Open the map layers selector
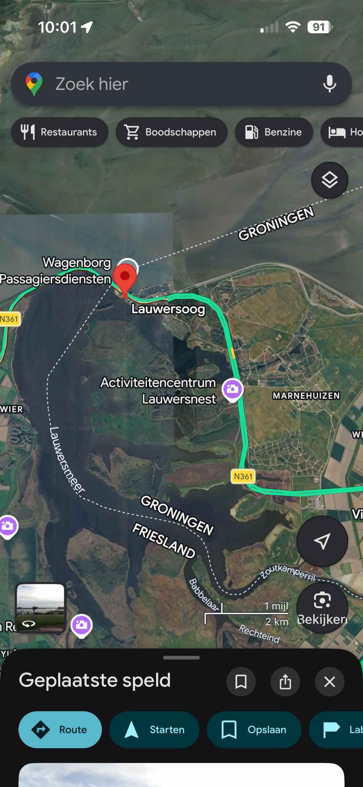This screenshot has width=363, height=787. click(x=330, y=180)
